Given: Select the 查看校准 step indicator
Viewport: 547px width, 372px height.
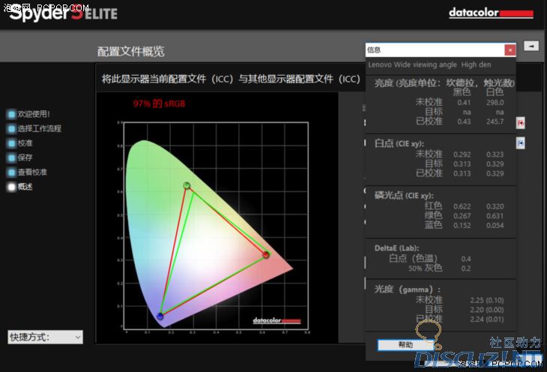Looking at the screenshot, I should click(x=11, y=172).
